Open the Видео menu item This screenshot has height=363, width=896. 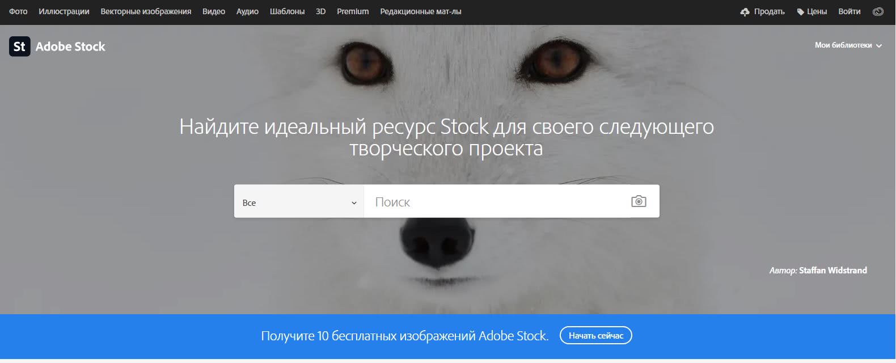click(214, 11)
